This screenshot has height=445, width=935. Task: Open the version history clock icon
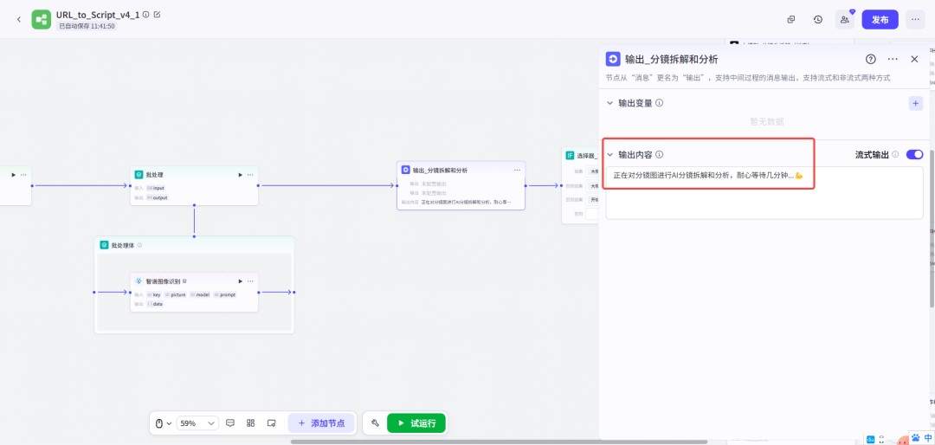[818, 19]
